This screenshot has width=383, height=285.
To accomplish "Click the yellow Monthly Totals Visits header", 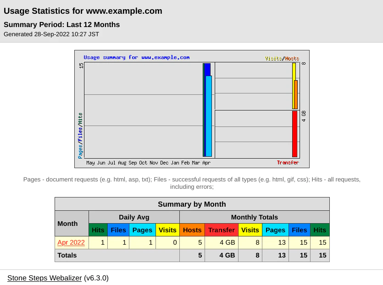I will click(250, 230).
